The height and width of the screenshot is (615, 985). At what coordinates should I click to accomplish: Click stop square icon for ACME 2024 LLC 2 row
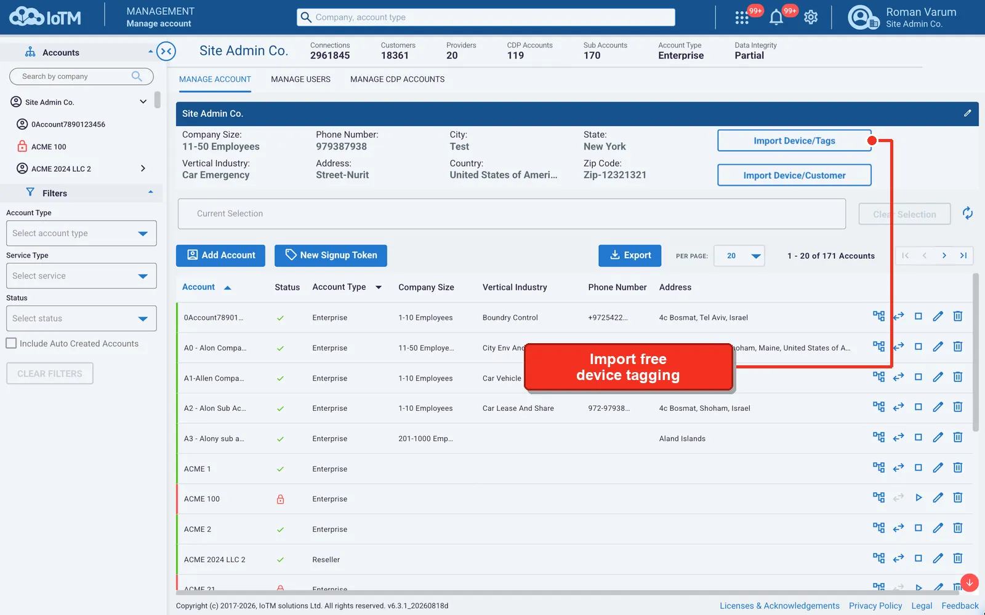click(918, 558)
